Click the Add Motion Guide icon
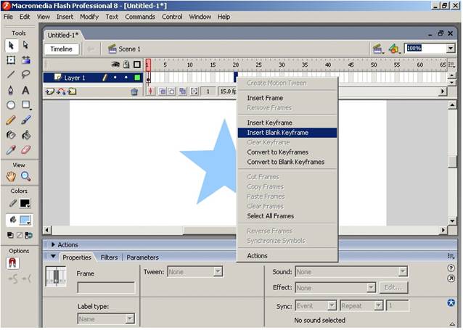This screenshot has height=330, width=463. pyautogui.click(x=61, y=92)
